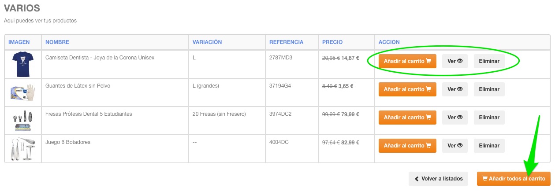Eliminate Juego 6 Botadores row
The image size is (555, 195).
click(489, 146)
